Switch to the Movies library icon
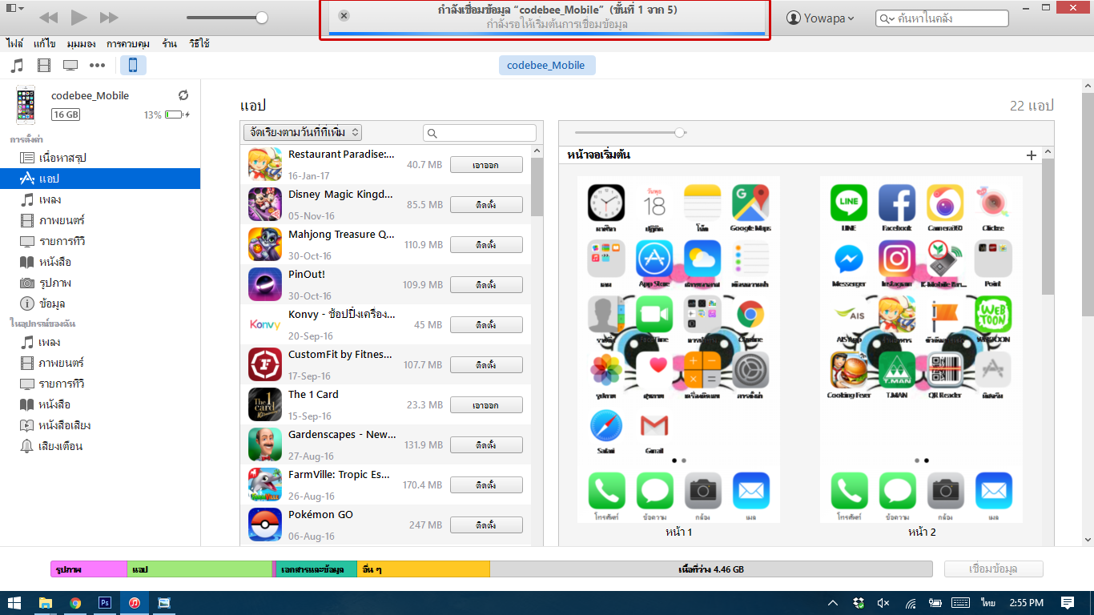Screen dimensions: 1094x615 coord(43,66)
